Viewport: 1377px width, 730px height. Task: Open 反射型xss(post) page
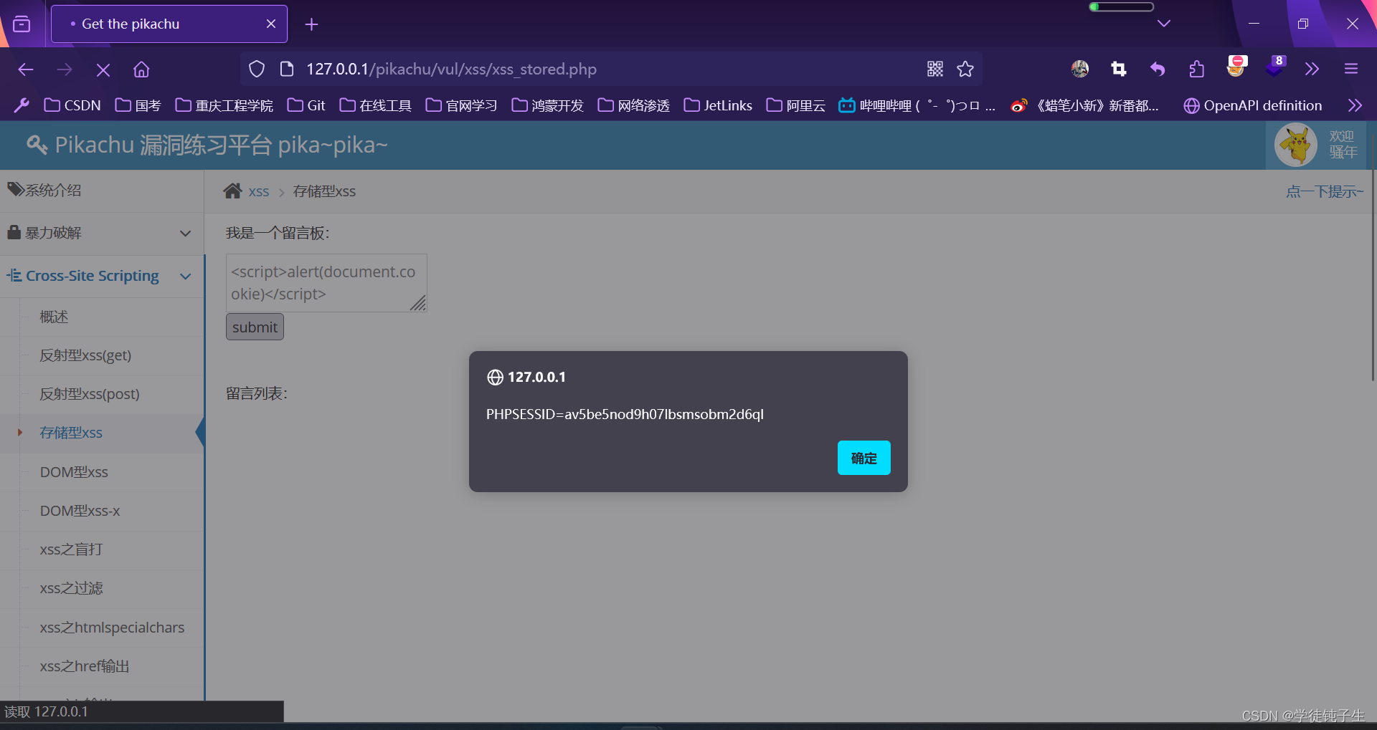(90, 394)
